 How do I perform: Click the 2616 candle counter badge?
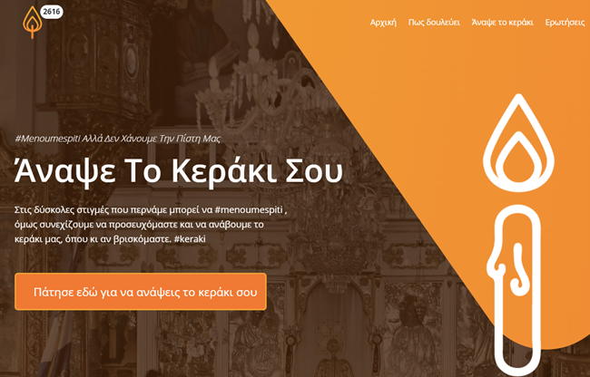coord(51,12)
